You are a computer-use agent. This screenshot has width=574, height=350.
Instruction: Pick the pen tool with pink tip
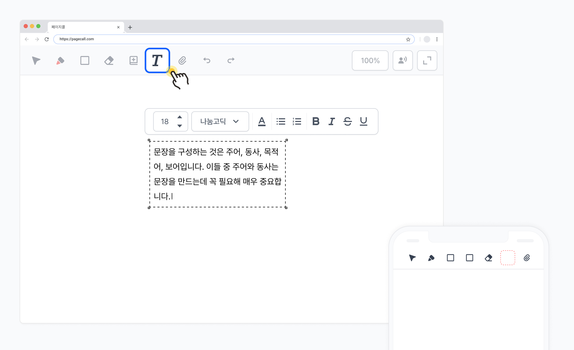(60, 60)
